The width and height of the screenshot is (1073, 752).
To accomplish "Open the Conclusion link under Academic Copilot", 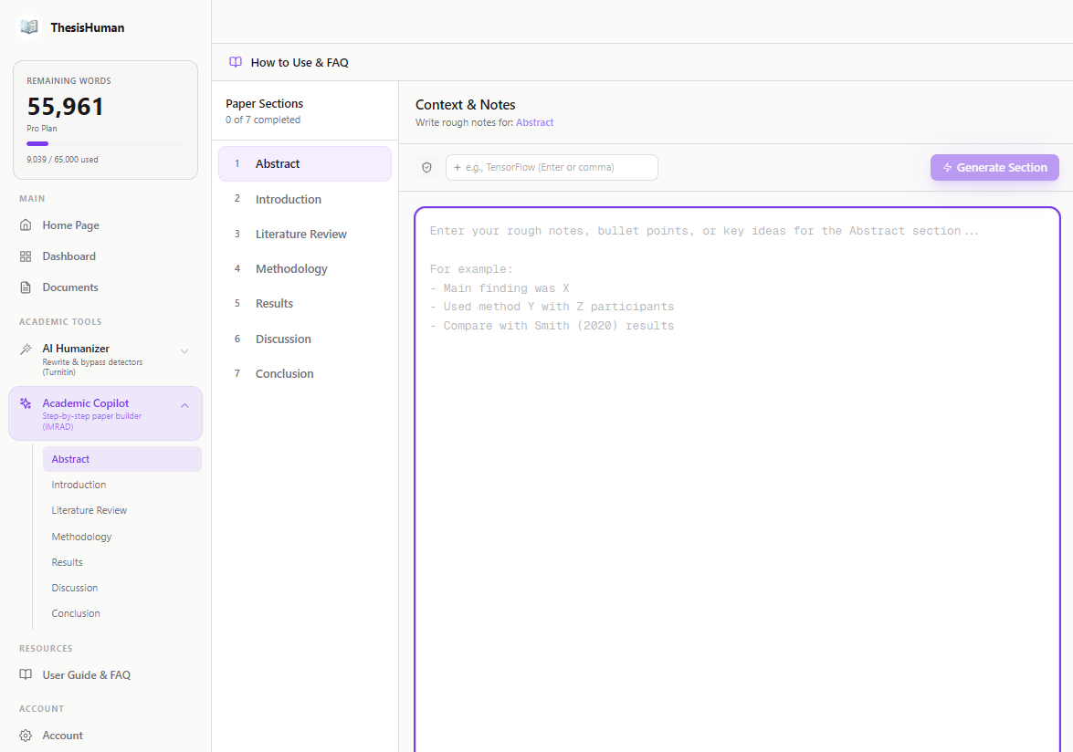I will point(76,612).
